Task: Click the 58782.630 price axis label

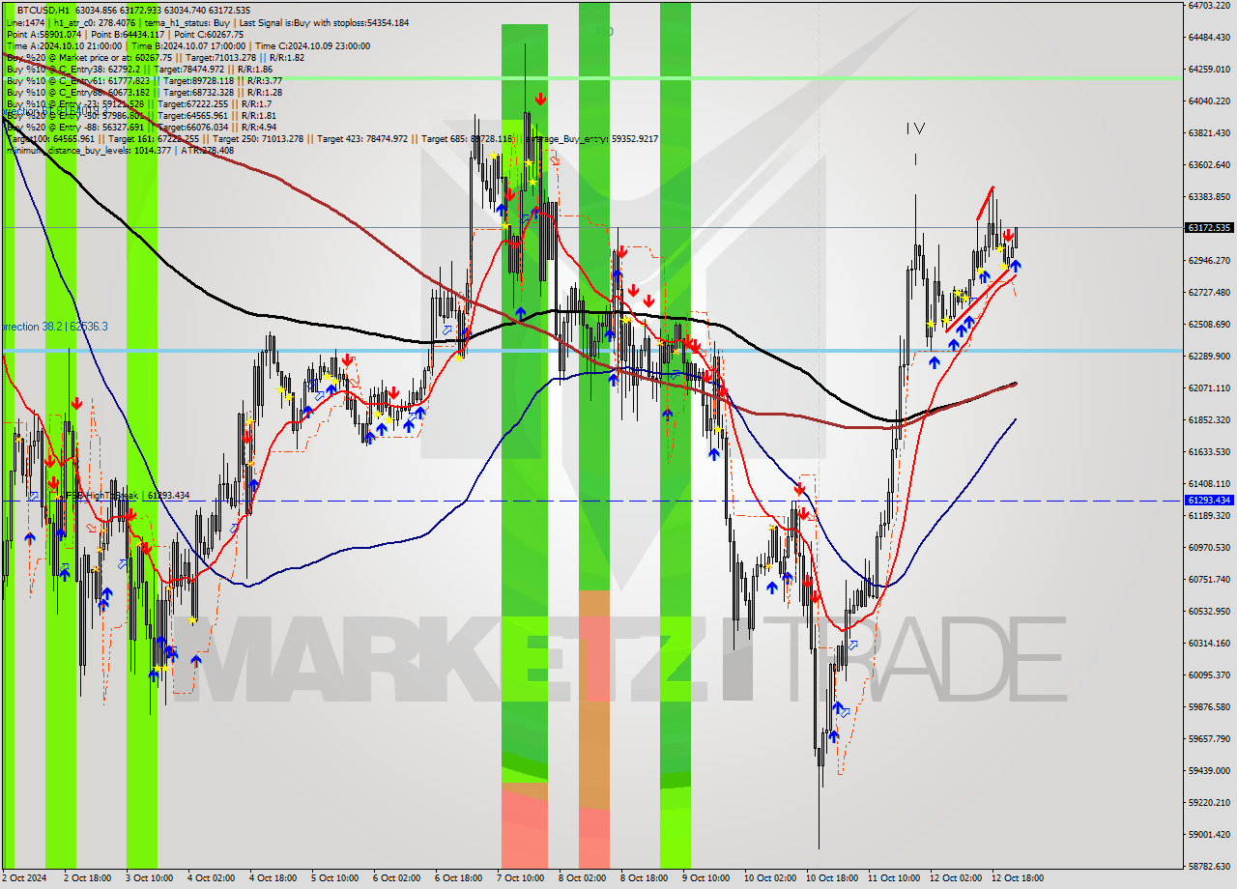Action: [x=1208, y=866]
